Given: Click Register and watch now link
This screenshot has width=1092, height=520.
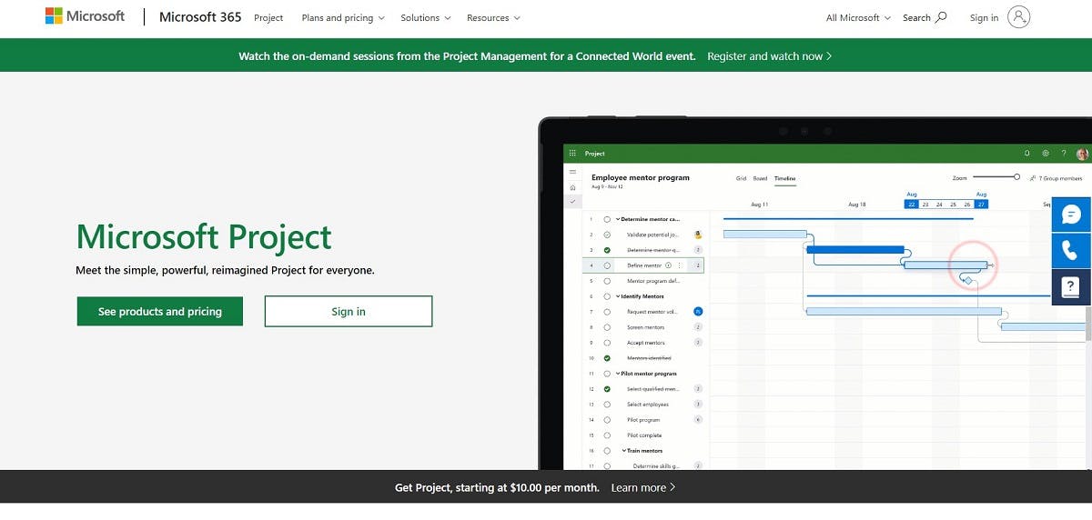Looking at the screenshot, I should click(x=770, y=55).
